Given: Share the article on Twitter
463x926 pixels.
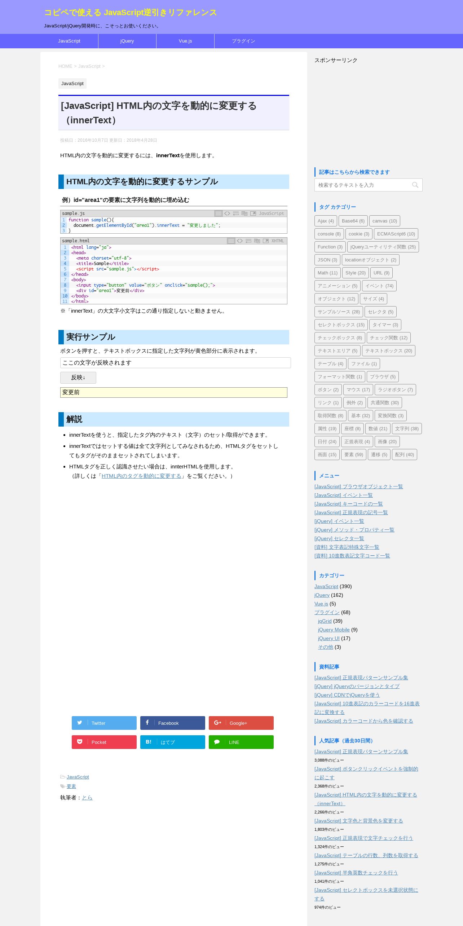Looking at the screenshot, I should [x=104, y=723].
